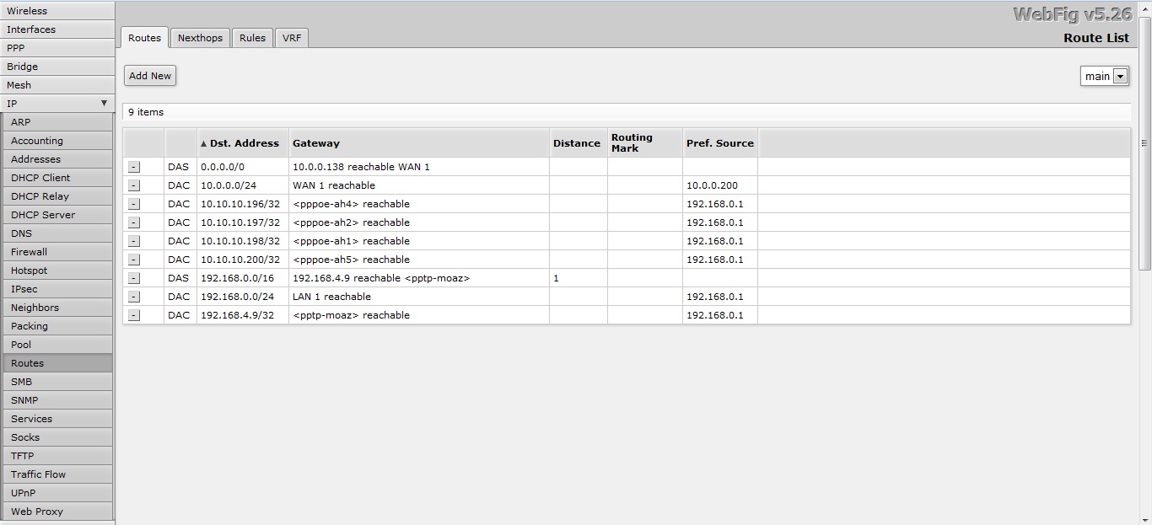Open TFTP submenu item
Image resolution: width=1152 pixels, height=525 pixels.
click(57, 456)
